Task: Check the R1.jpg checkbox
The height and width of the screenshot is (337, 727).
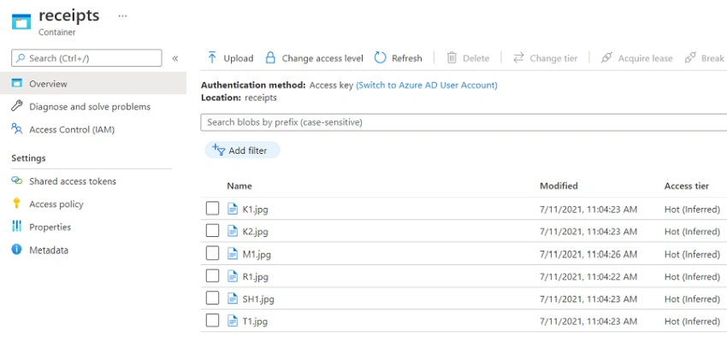Action: [x=212, y=275]
